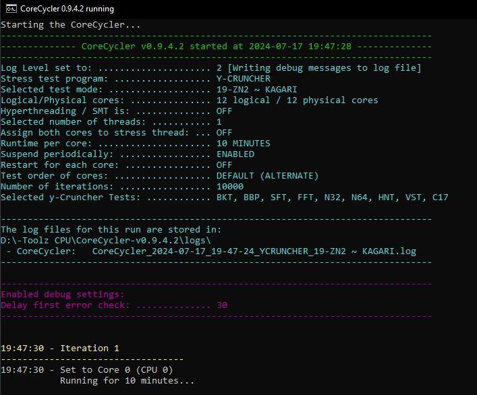
Task: Click 'C17' in the y-Cruncher tests list
Action: tap(440, 197)
